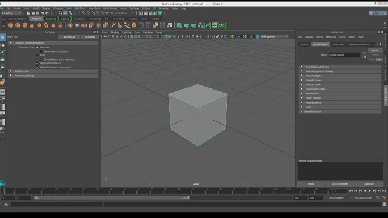Expand Mesh Component Display section

point(301,71)
